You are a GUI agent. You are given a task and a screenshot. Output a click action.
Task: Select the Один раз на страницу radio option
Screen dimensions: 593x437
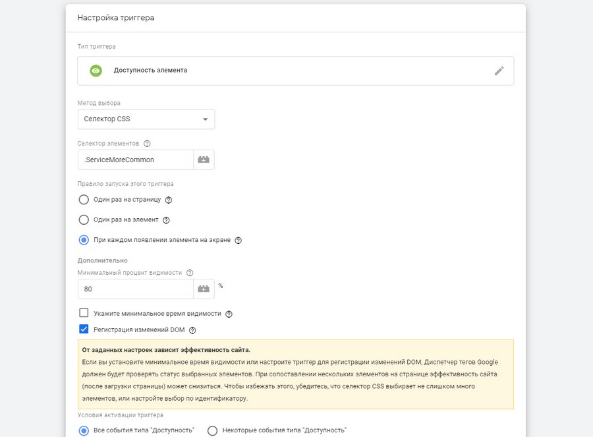[x=84, y=200]
